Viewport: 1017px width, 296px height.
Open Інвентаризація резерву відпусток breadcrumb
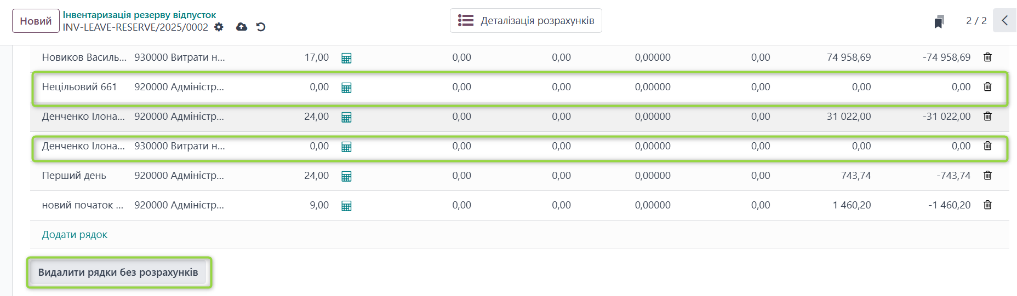[x=139, y=15]
